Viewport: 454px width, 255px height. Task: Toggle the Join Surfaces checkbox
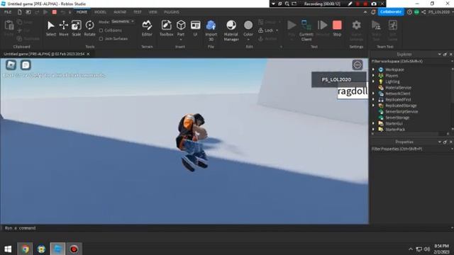tap(101, 38)
